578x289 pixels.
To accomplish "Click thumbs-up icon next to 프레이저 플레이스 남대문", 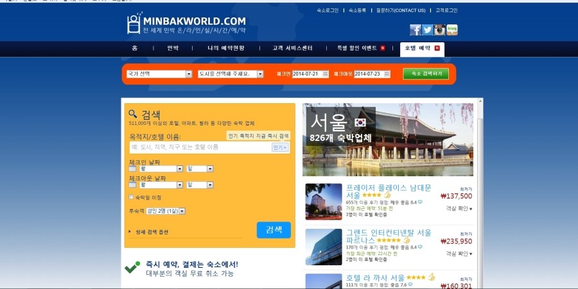I will click(x=387, y=195).
